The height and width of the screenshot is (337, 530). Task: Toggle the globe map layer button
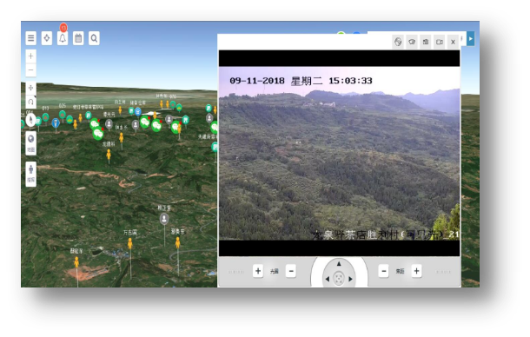[30, 143]
